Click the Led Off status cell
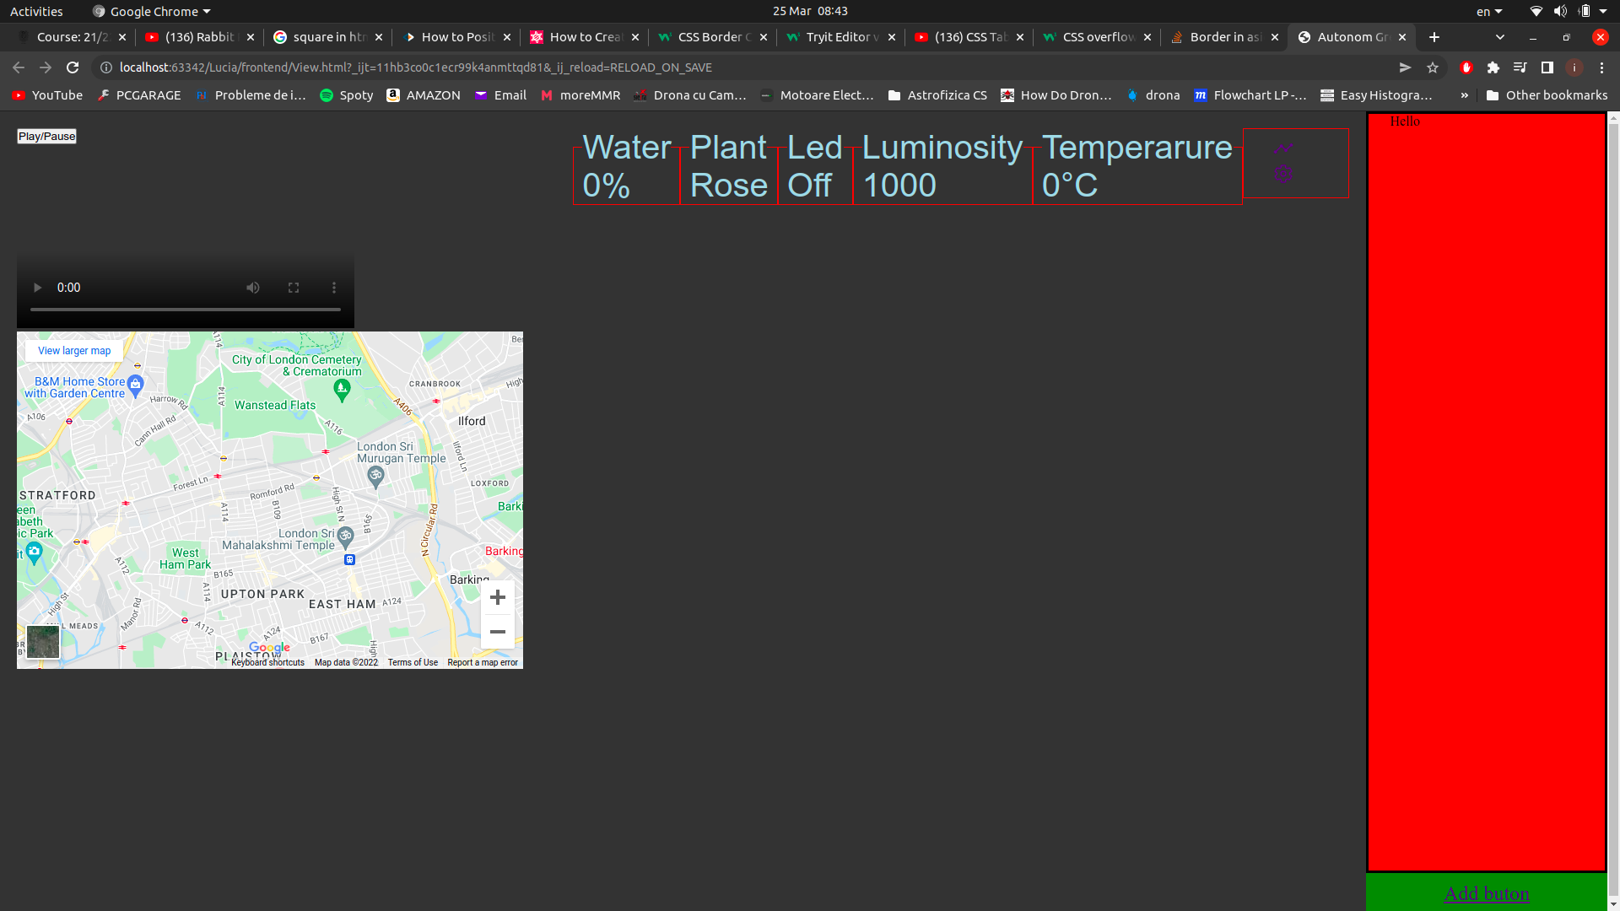Viewport: 1620px width, 911px height. pos(814,165)
